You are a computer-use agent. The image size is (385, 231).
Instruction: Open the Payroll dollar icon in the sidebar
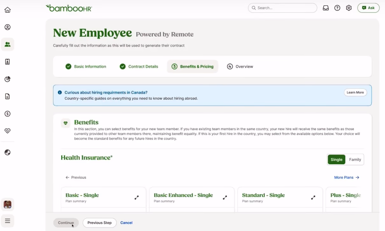point(8,114)
